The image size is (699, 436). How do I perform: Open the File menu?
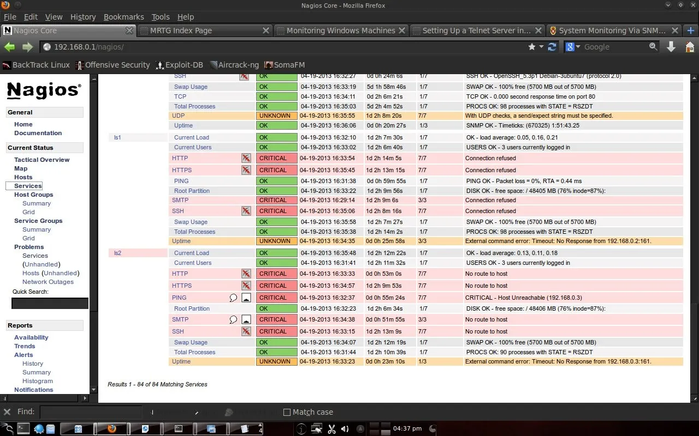click(10, 17)
